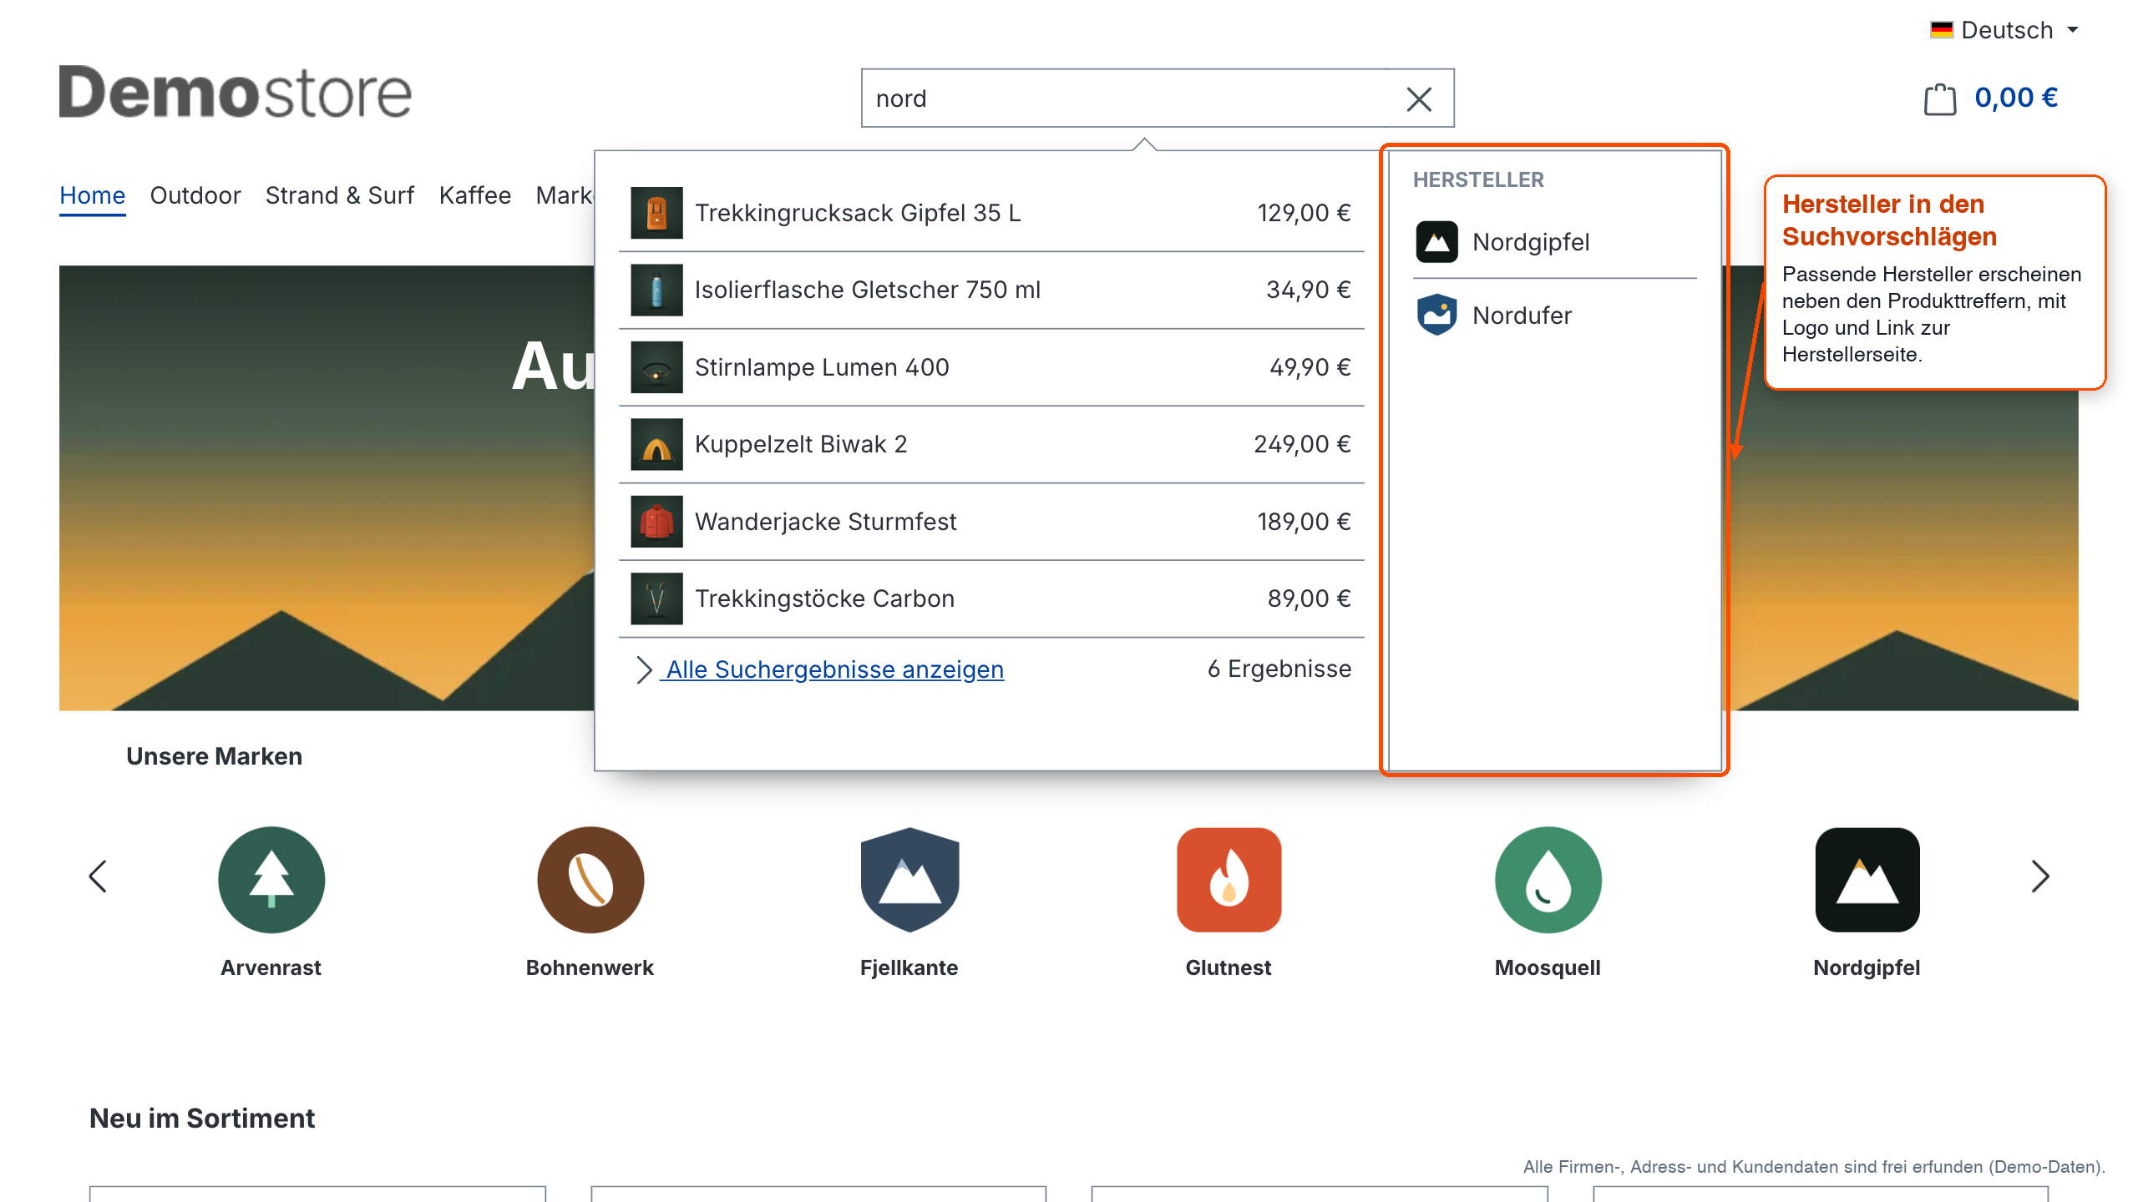Go to the Outdoor category
This screenshot has height=1202, width=2138.
[x=195, y=195]
